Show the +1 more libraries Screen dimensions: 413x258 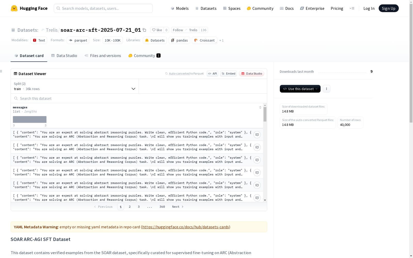tap(221, 41)
